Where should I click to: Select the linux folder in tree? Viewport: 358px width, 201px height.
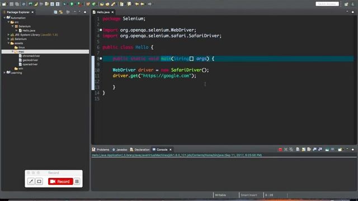pyautogui.click(x=20, y=47)
